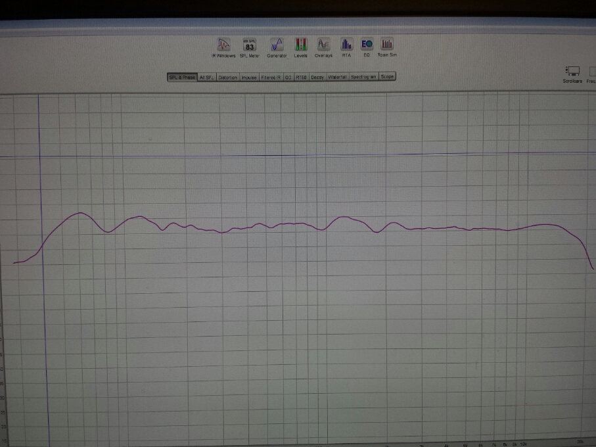Open the RTA analyzer

point(346,47)
